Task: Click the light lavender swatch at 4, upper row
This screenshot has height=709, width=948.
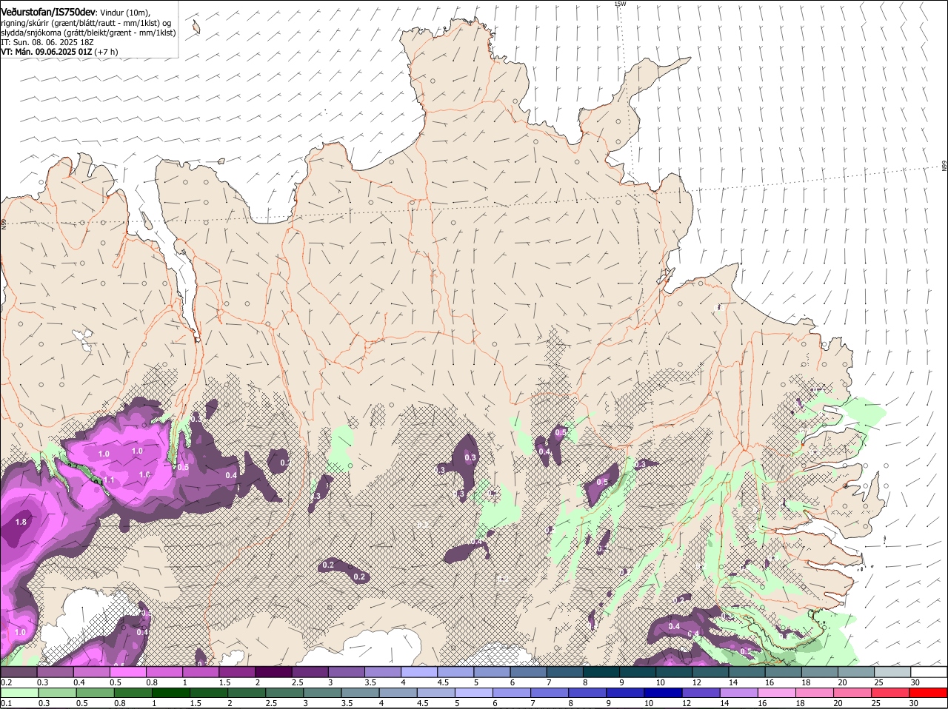Action: coord(418,672)
